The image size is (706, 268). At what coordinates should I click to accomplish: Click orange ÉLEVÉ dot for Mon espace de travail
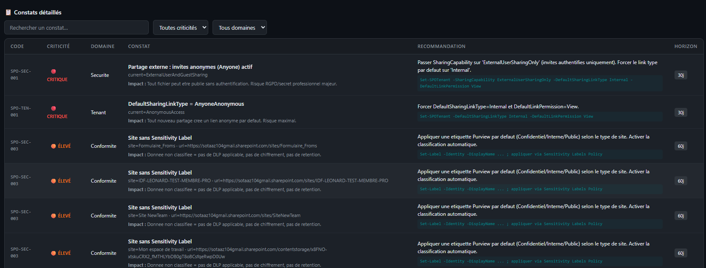pos(54,253)
